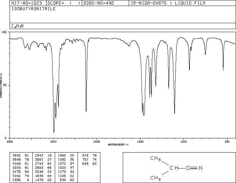Click the '1000' wavenumber axis label

coord(184,142)
